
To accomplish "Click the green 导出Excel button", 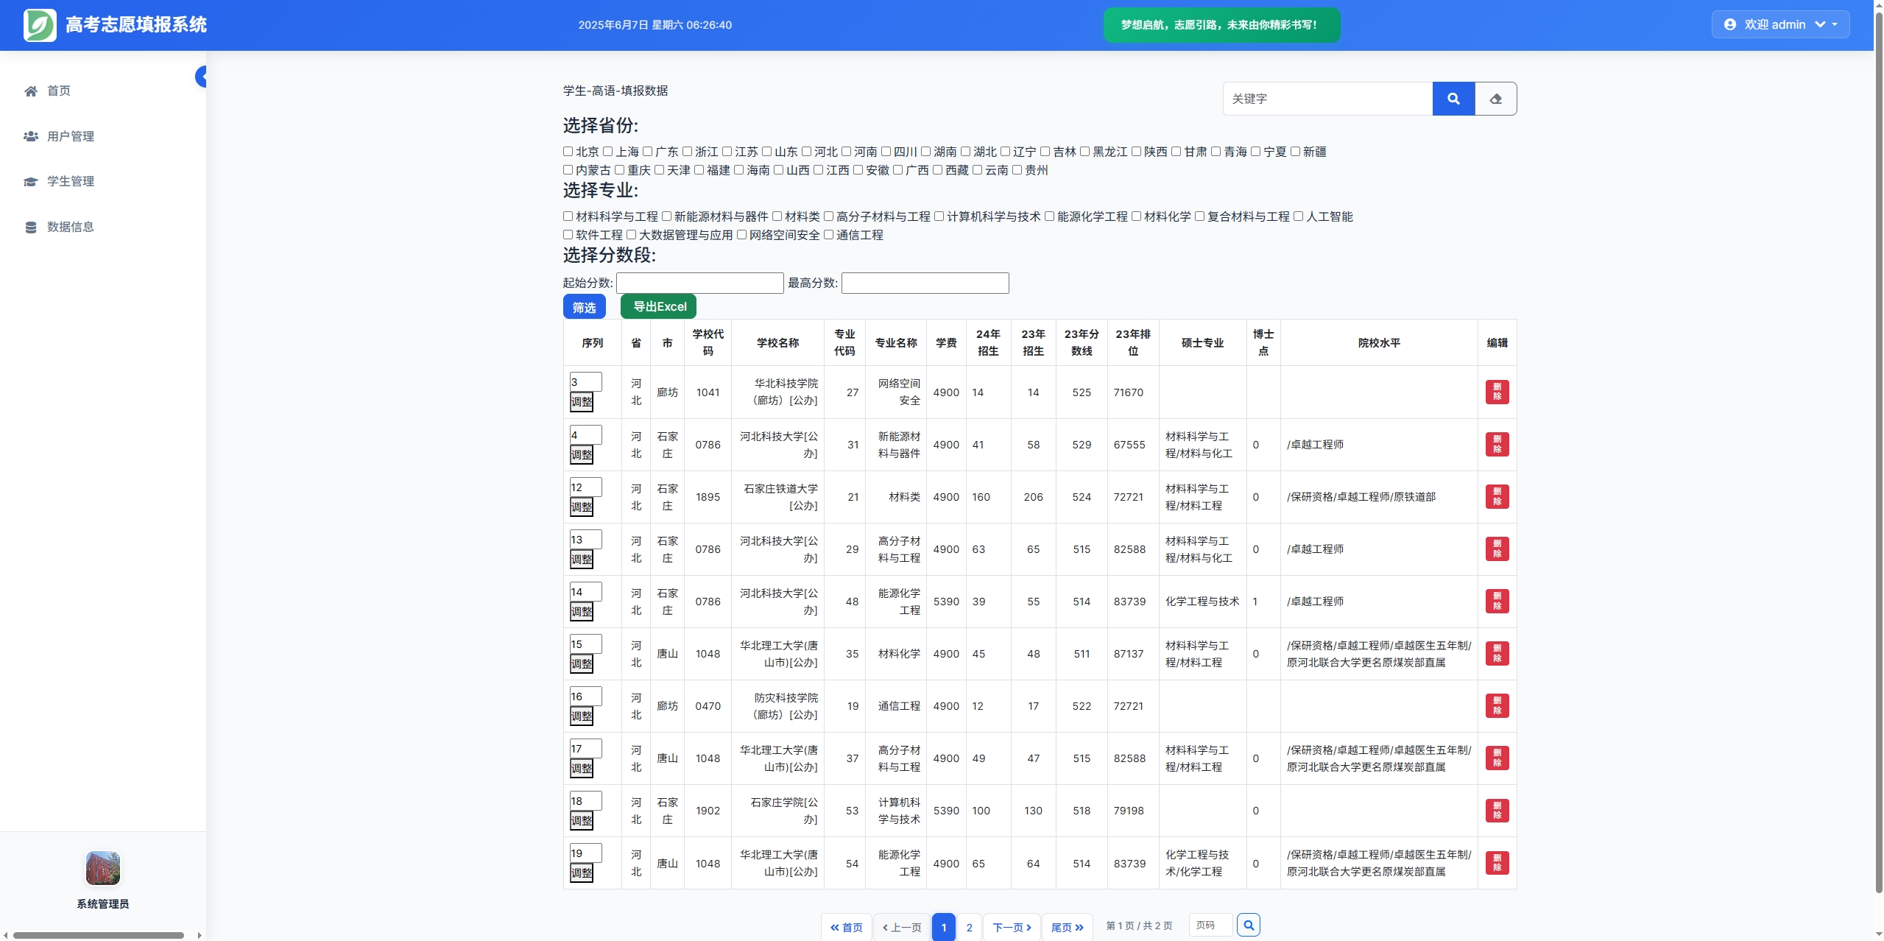I will point(658,306).
